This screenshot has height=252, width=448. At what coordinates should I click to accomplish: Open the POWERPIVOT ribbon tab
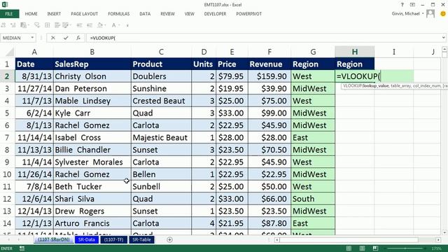click(x=249, y=14)
